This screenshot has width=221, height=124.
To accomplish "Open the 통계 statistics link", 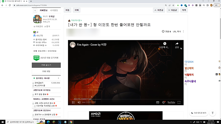I will click(x=47, y=26).
